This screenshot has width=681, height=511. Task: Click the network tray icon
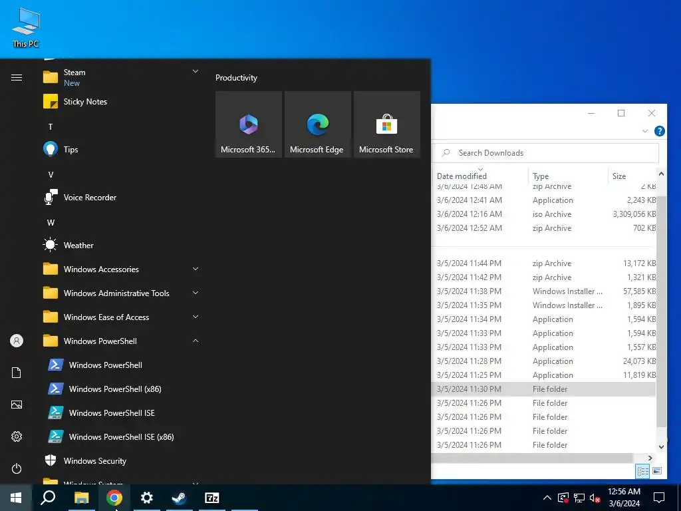[579, 498]
